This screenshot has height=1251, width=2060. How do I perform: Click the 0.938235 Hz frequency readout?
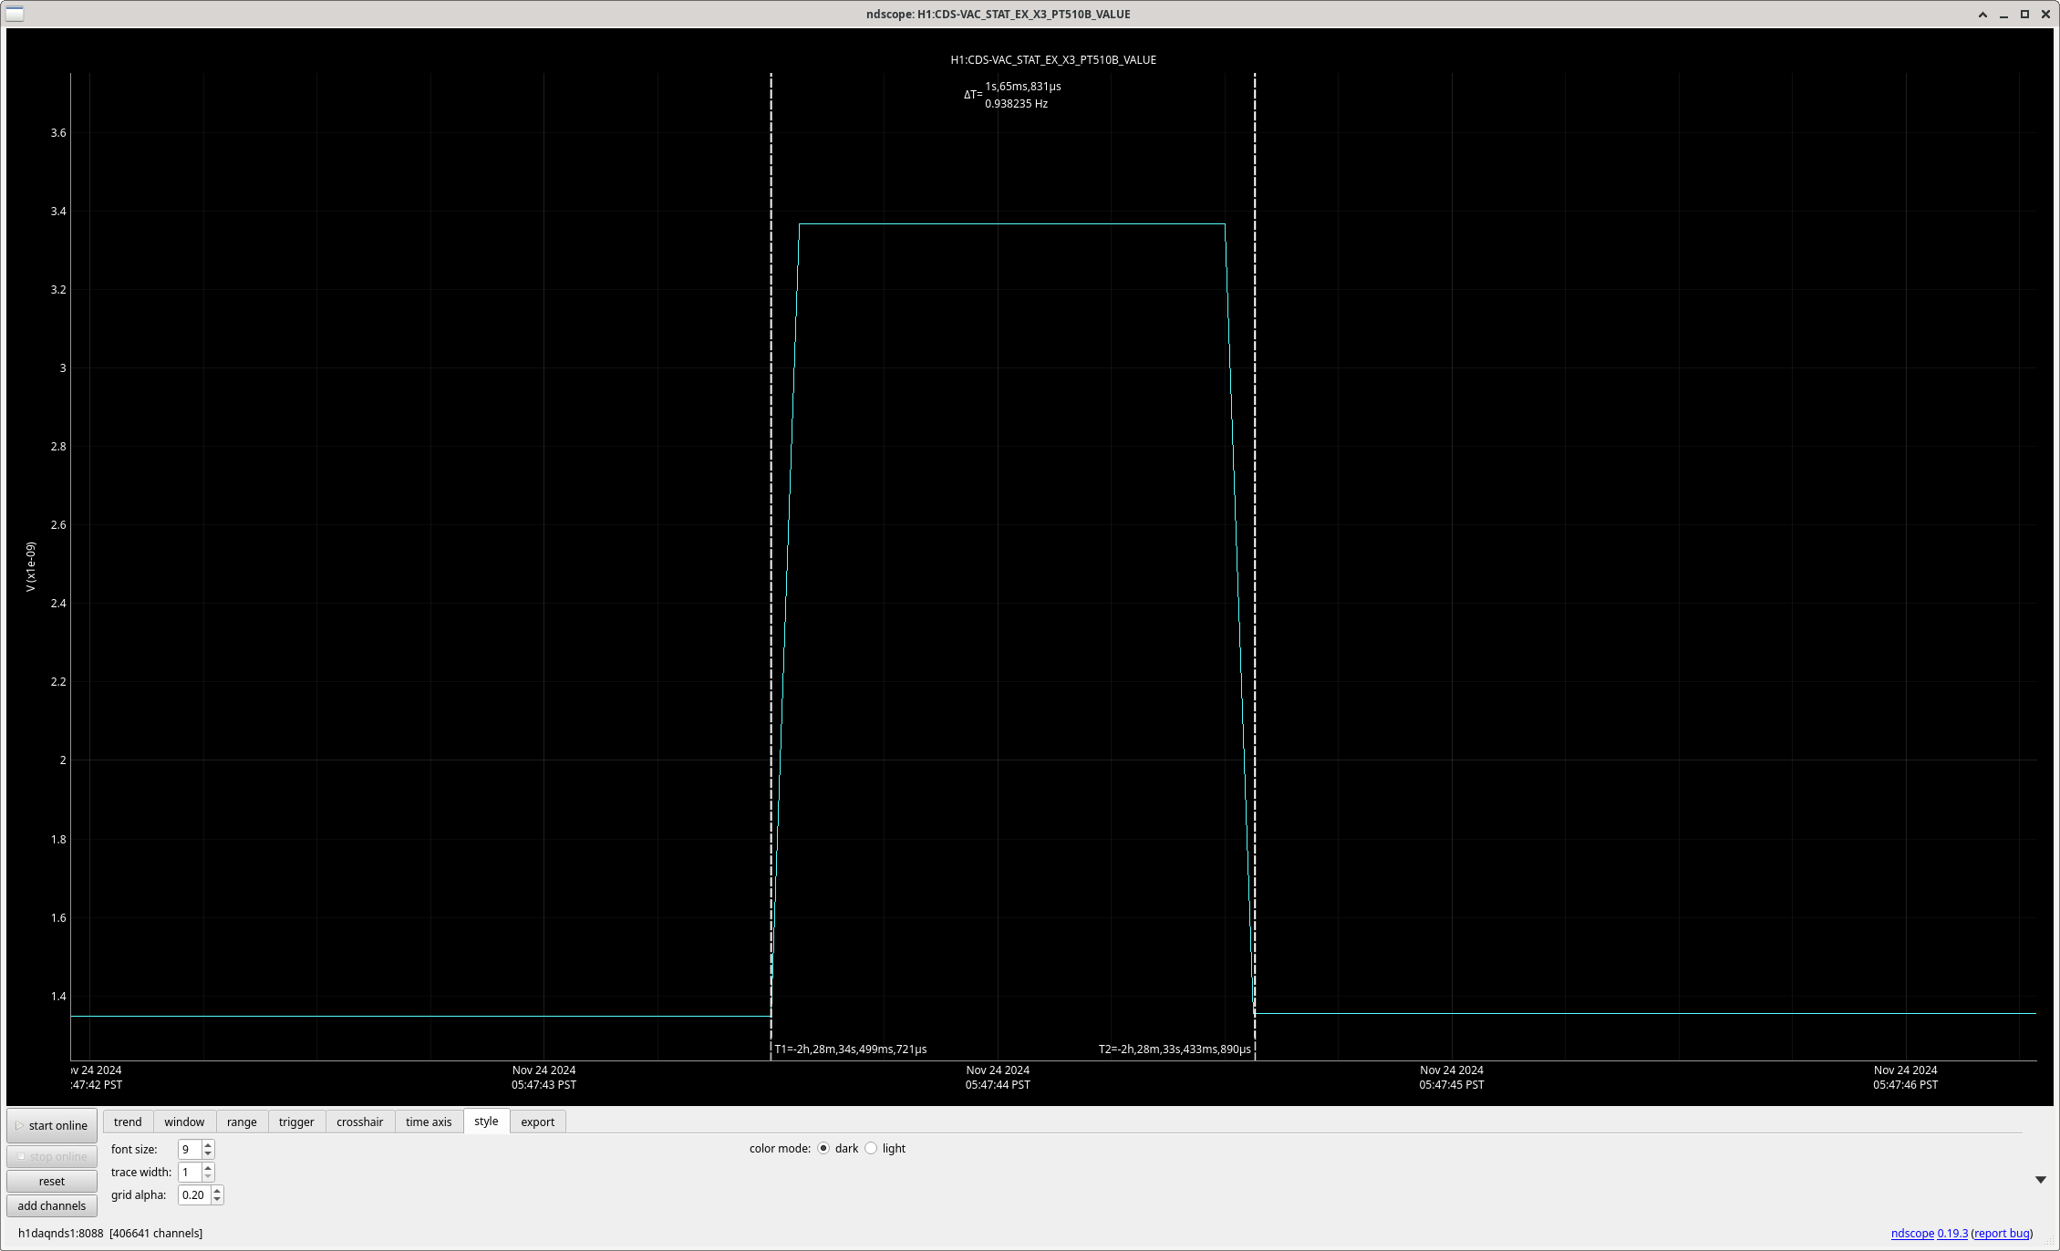pos(1016,104)
